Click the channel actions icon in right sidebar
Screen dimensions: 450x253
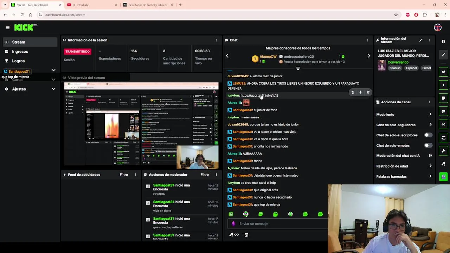coord(443,138)
